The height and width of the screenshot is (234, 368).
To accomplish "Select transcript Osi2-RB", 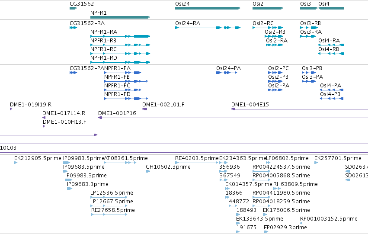I will (x=274, y=36).
